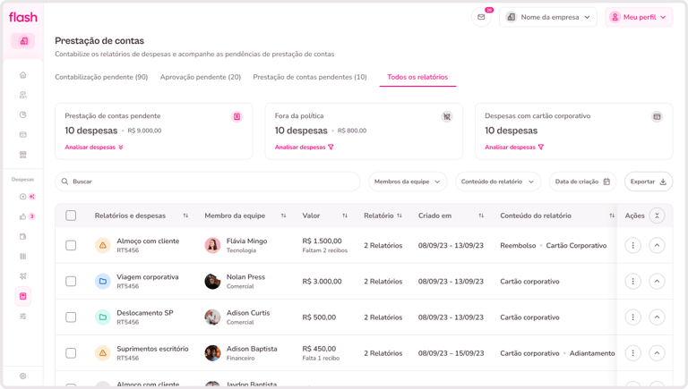The height and width of the screenshot is (389, 688).
Task: Sort by the Valor column arrows
Action: tap(345, 216)
